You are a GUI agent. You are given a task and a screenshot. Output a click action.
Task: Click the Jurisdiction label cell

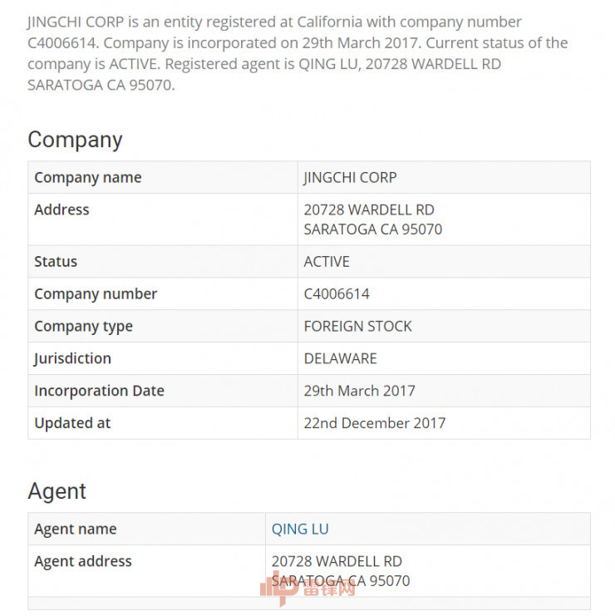(163, 358)
